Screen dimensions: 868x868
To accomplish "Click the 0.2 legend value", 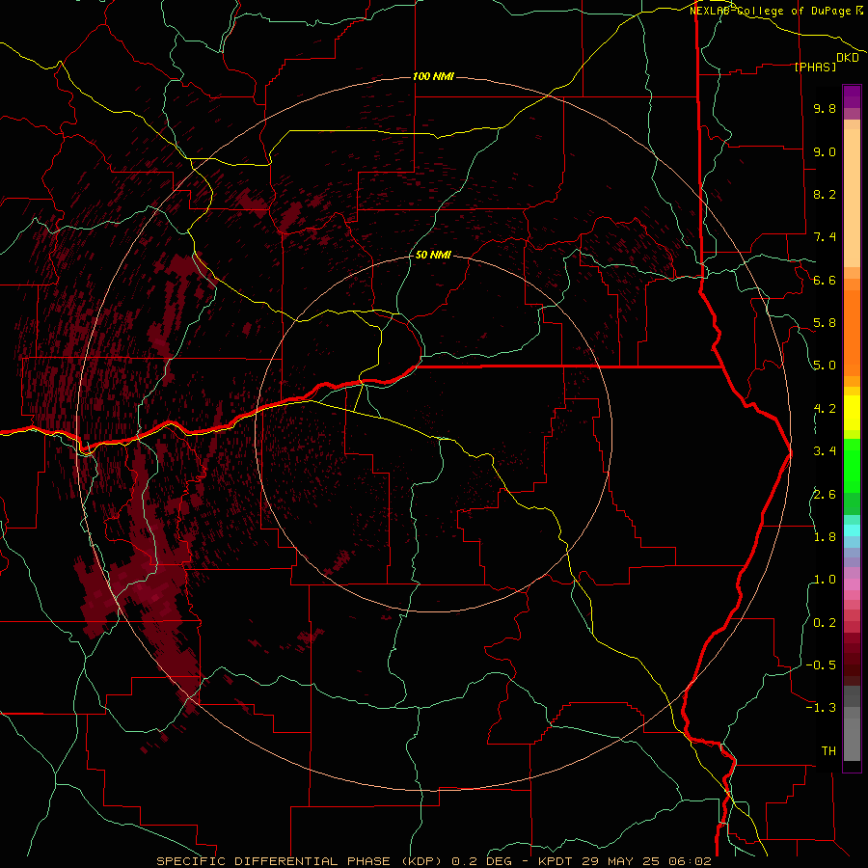I will point(825,623).
